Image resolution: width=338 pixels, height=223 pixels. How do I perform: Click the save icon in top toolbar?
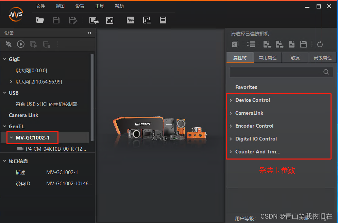click(x=56, y=20)
